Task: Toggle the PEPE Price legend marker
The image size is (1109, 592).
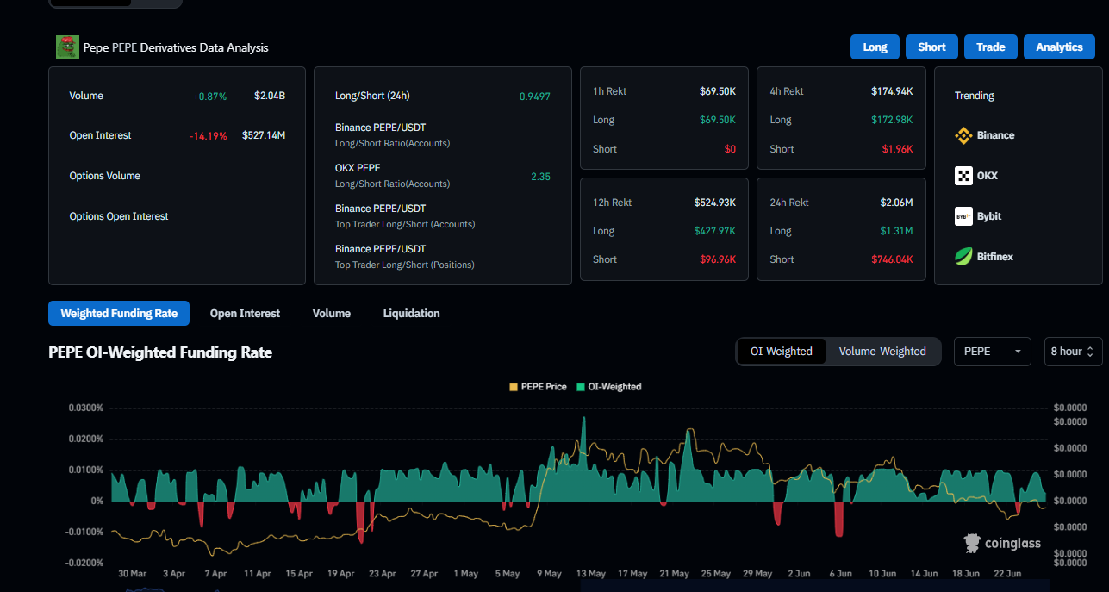Action: pyautogui.click(x=514, y=387)
